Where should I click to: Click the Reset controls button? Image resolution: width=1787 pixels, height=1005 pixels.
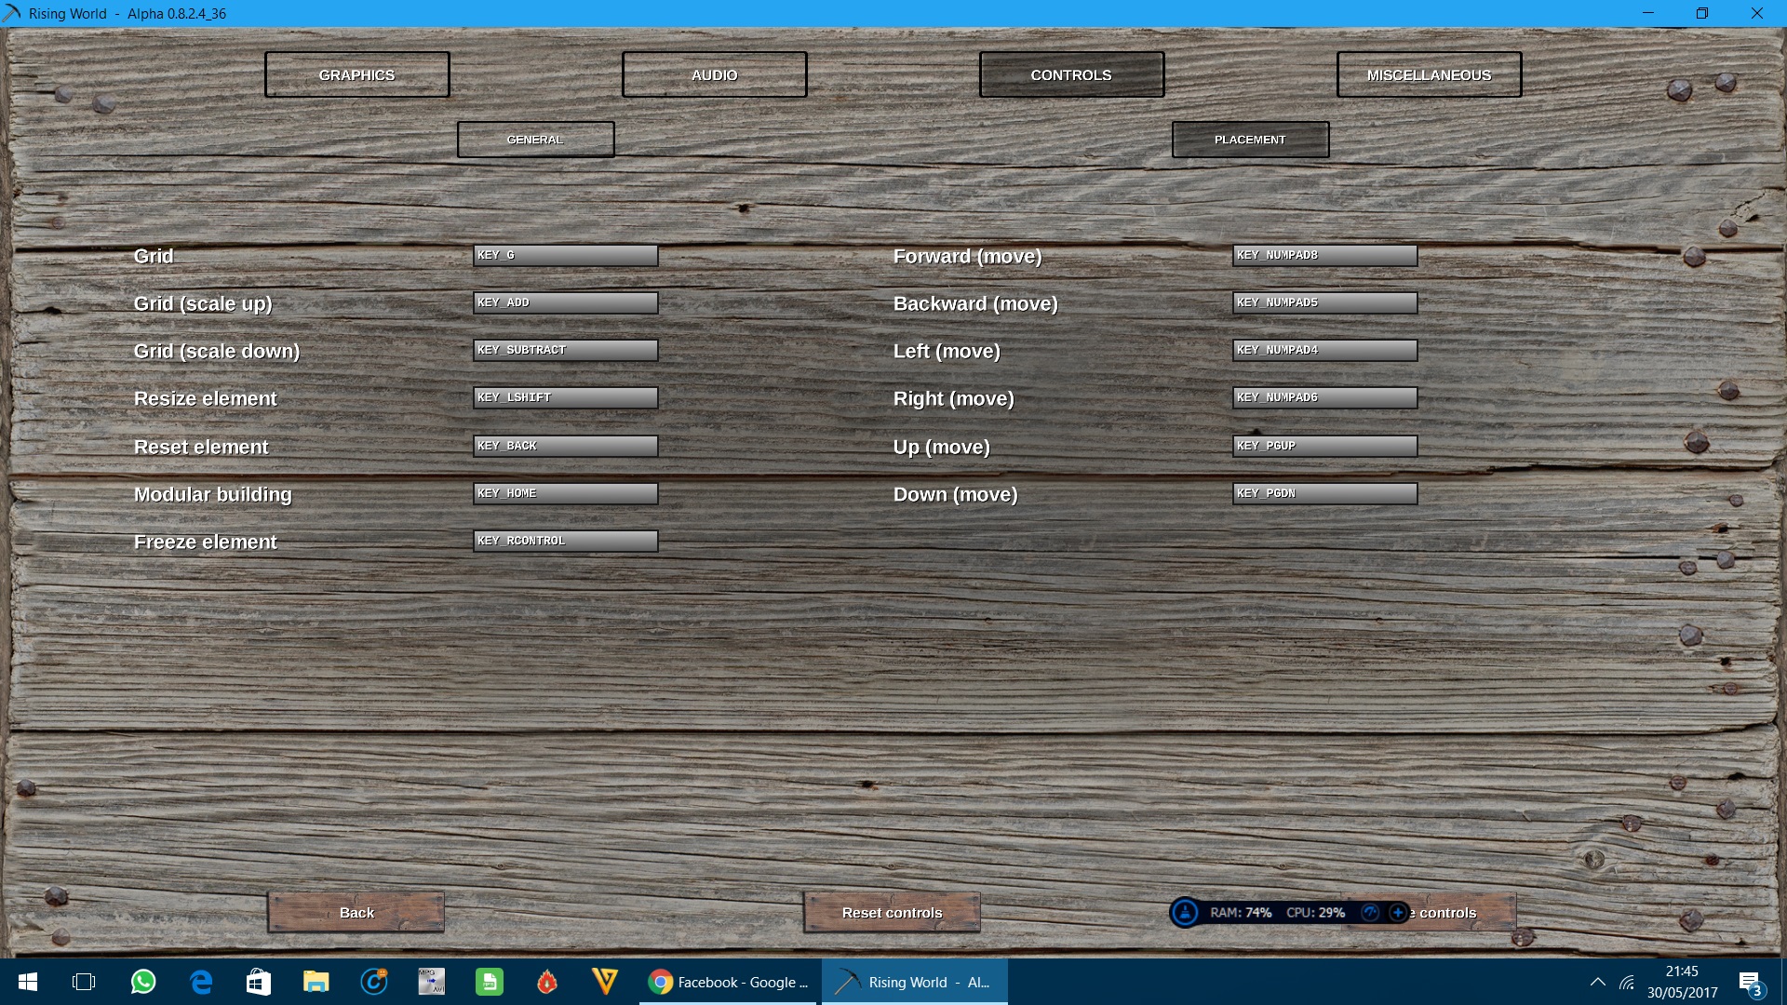(892, 913)
